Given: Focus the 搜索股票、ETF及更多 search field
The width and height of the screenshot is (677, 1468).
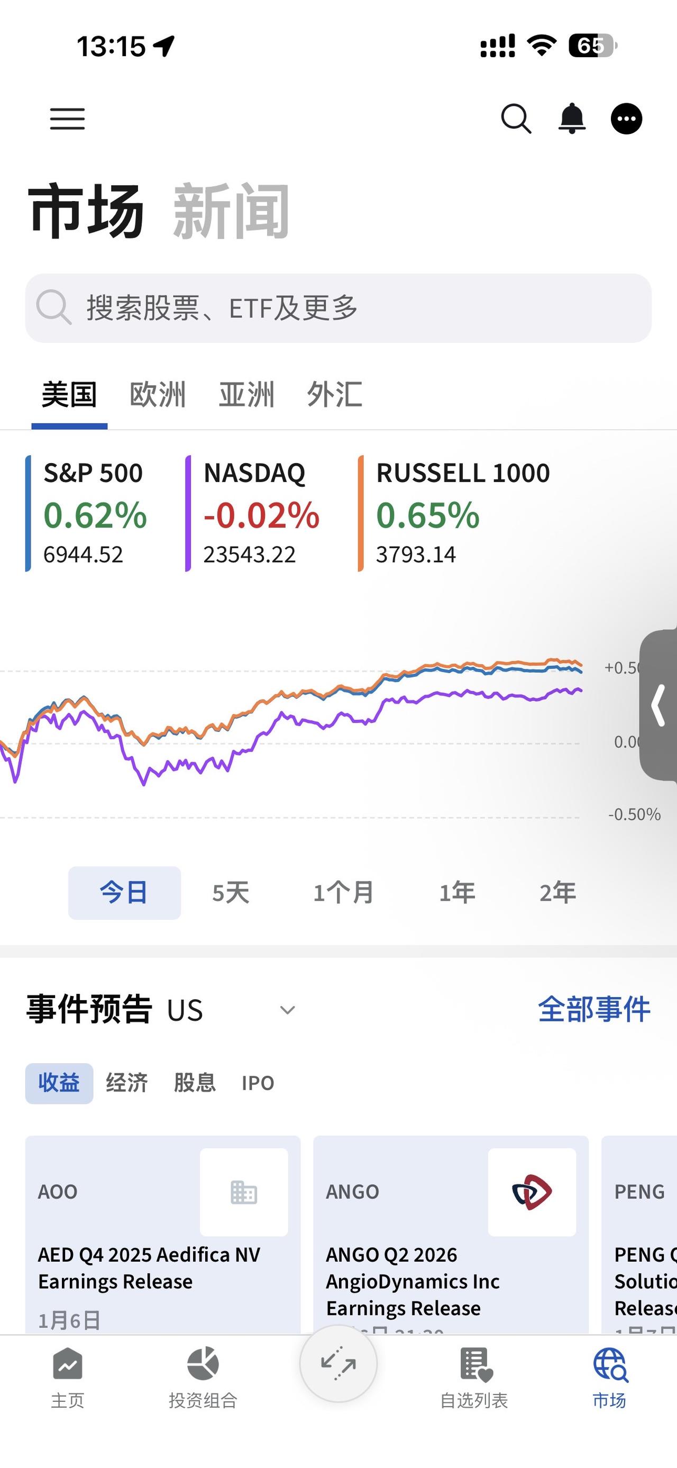Looking at the screenshot, I should pos(338,309).
